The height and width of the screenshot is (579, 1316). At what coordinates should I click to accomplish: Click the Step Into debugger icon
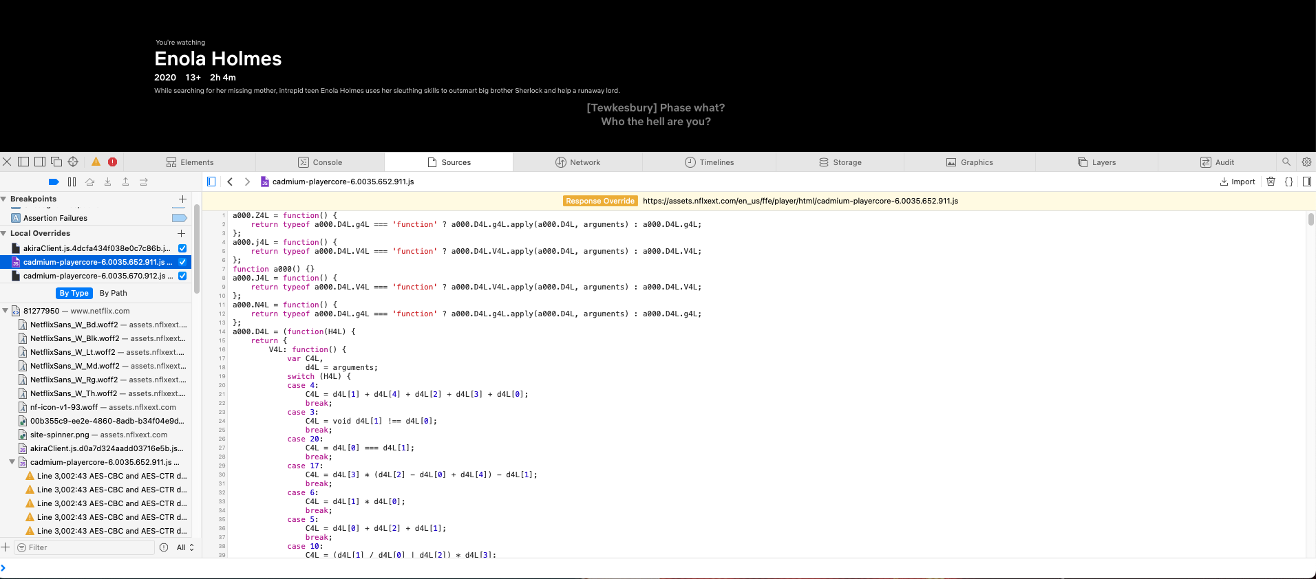pyautogui.click(x=107, y=182)
